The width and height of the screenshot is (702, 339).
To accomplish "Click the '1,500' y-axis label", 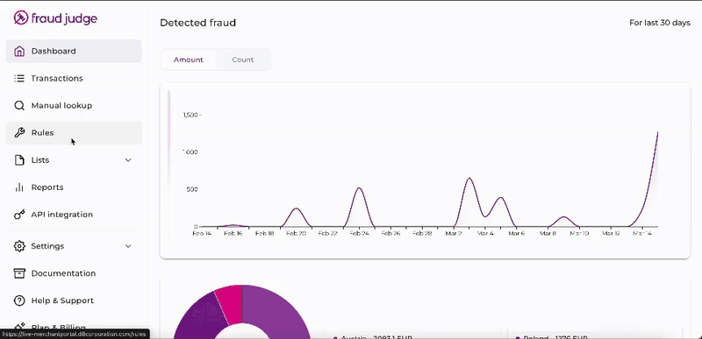I will coord(190,116).
